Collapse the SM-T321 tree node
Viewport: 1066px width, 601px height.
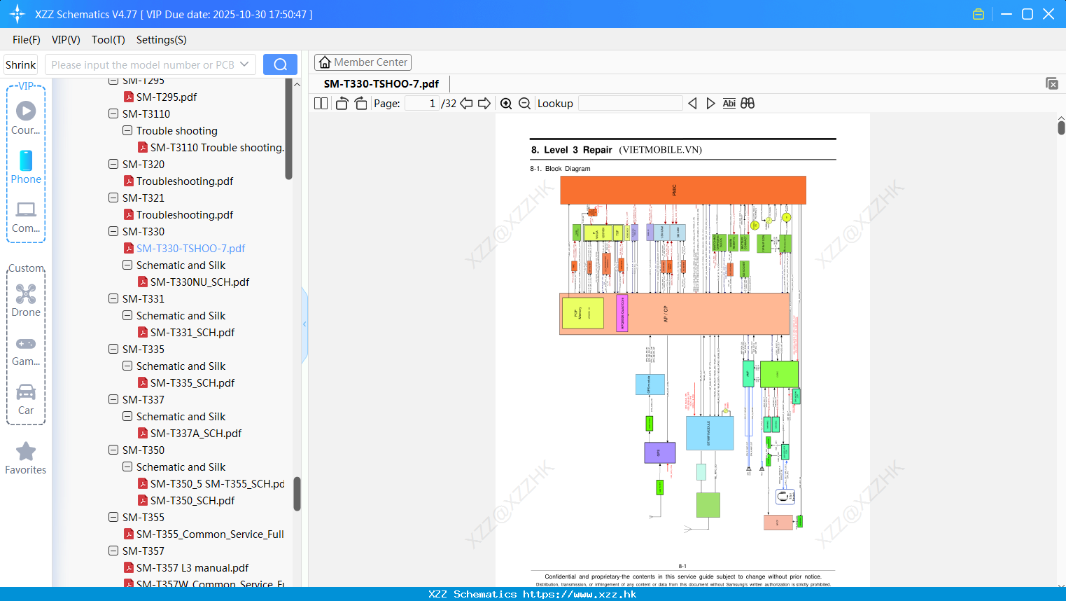pos(113,198)
